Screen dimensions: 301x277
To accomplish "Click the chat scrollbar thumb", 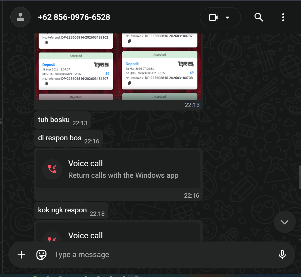I will click(x=300, y=177).
